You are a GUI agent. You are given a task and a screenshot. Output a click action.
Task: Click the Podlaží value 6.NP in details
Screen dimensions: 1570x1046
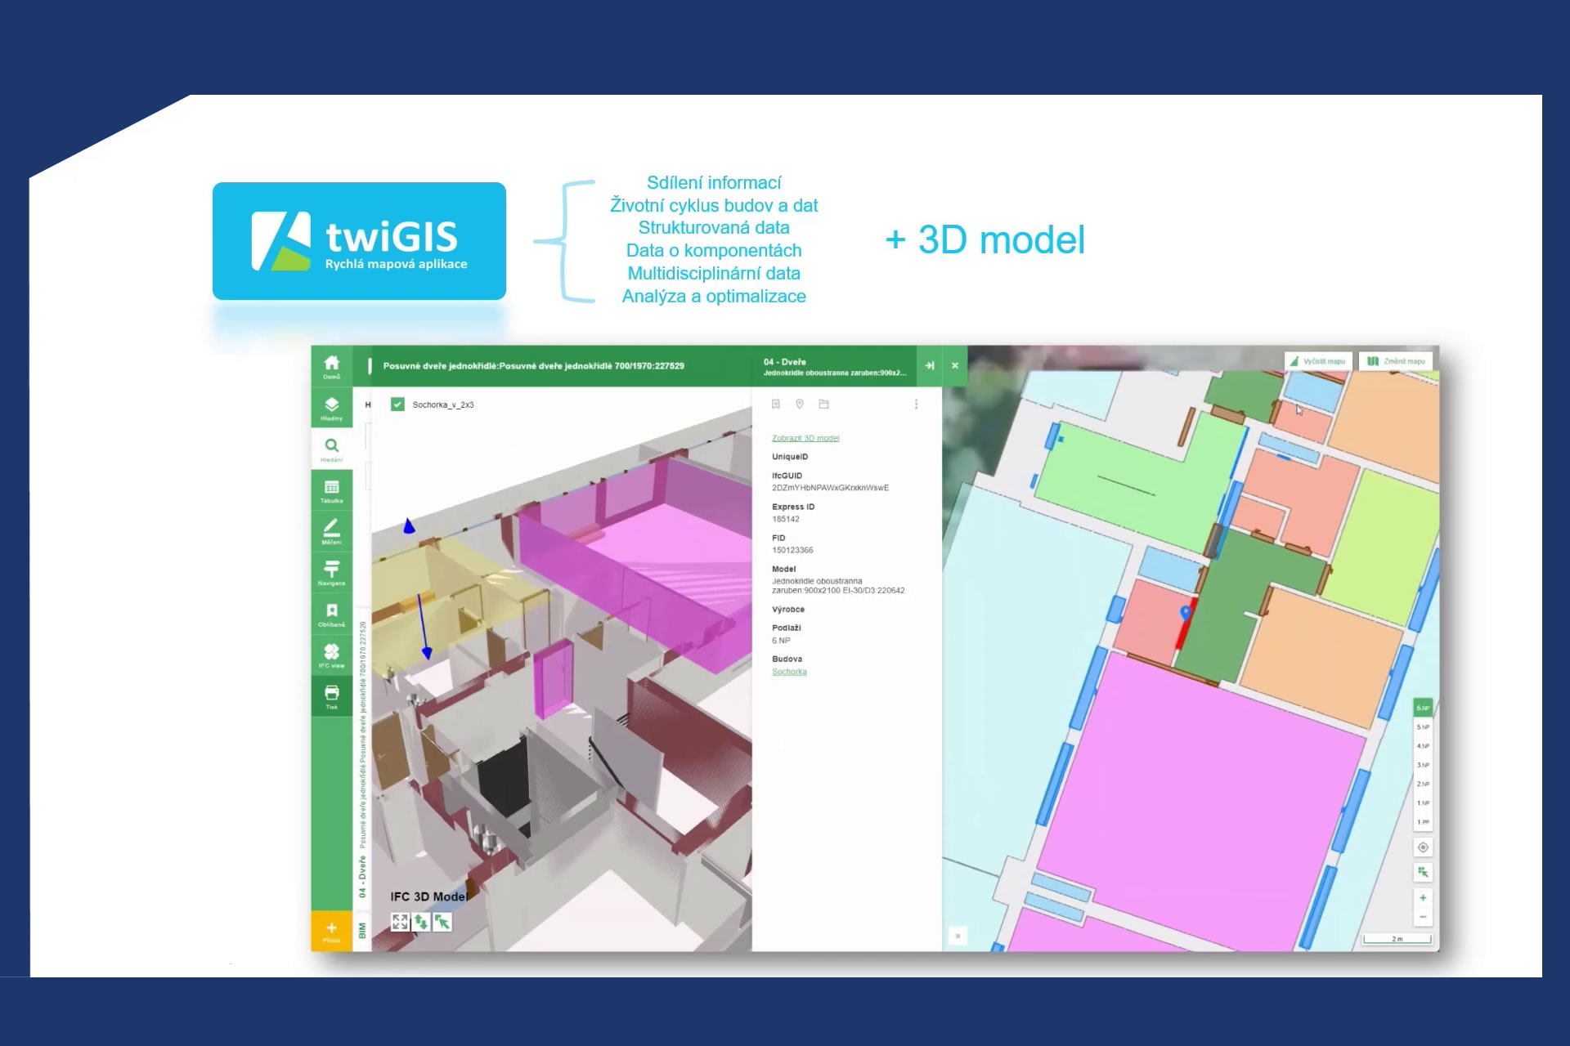[781, 641]
